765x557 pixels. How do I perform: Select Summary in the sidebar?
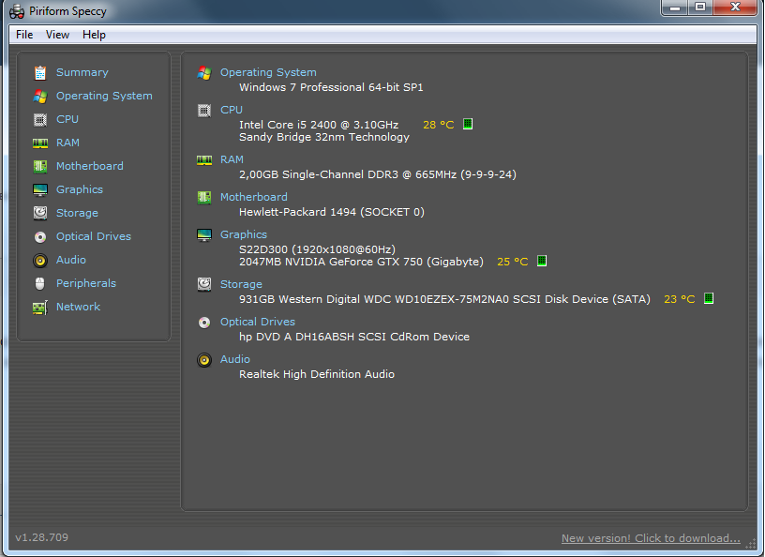[82, 72]
